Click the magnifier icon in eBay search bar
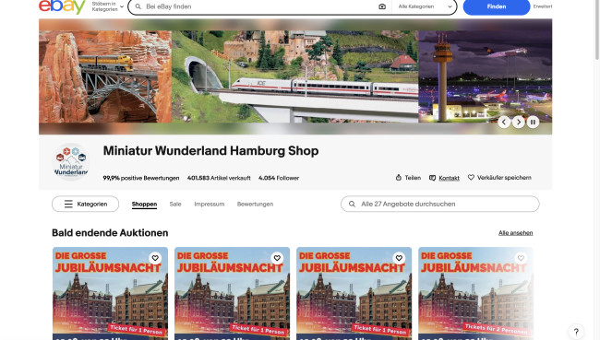600x340 pixels. (138, 6)
